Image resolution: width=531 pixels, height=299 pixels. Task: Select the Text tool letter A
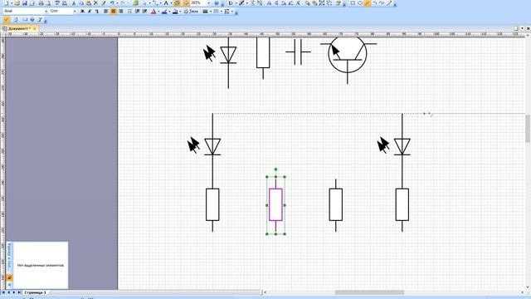pos(166,3)
